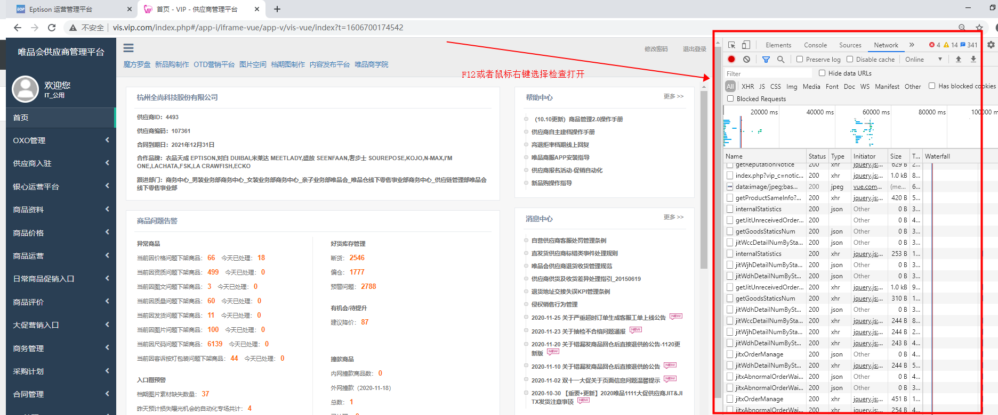Open the Online throttling dropdown
Screen dimensions: 998x415
[923, 60]
